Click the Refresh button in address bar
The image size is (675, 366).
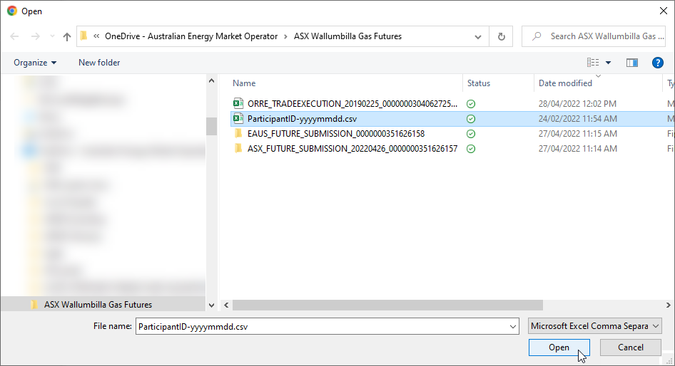point(502,36)
